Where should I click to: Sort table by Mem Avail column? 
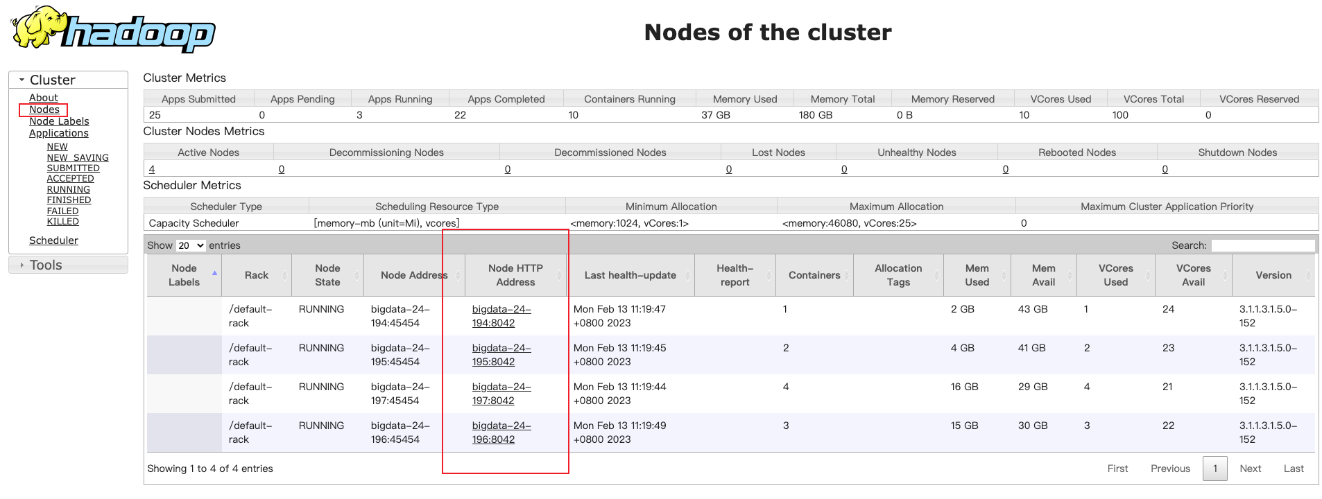click(x=1043, y=275)
